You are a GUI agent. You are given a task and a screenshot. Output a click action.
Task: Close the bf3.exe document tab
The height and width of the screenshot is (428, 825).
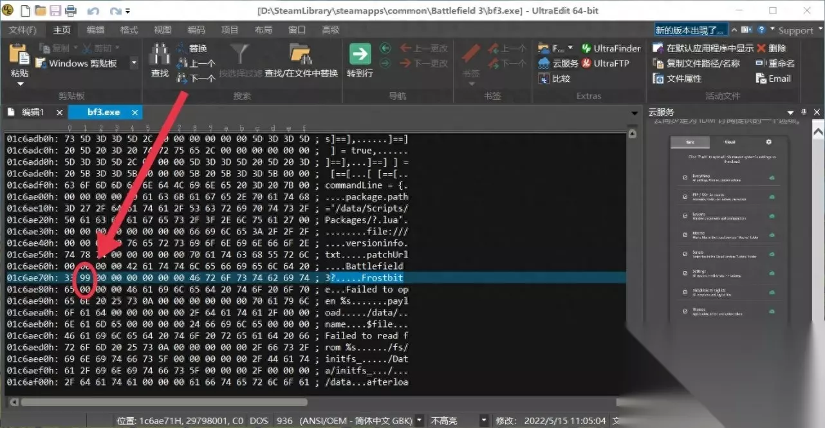click(x=135, y=112)
